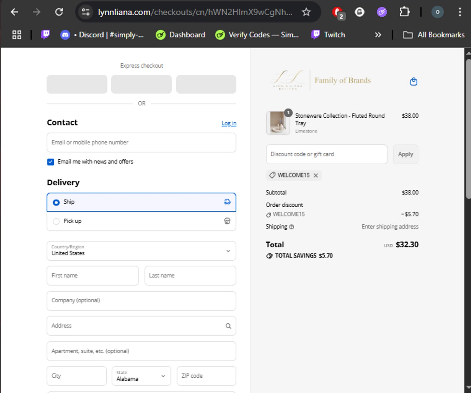Click the $32.30 total amount
Image resolution: width=471 pixels, height=393 pixels.
coord(407,245)
